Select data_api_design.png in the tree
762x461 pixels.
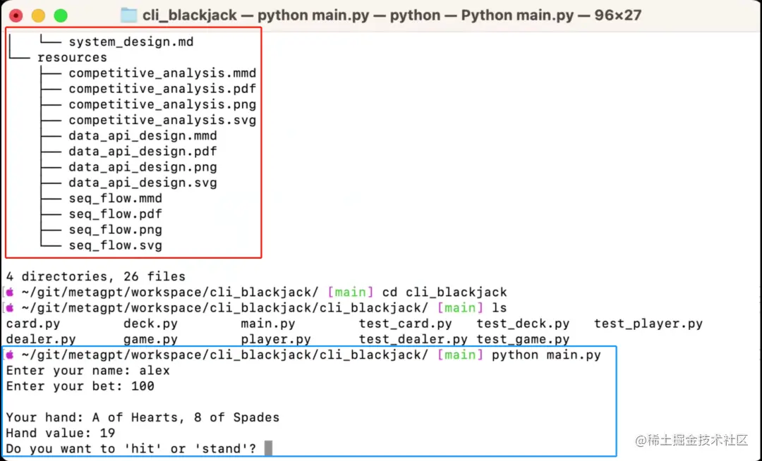(x=143, y=167)
